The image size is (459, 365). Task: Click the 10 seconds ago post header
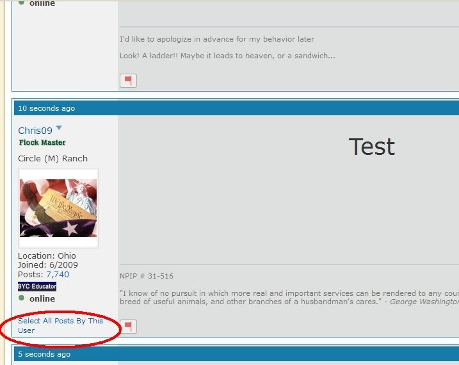click(47, 108)
